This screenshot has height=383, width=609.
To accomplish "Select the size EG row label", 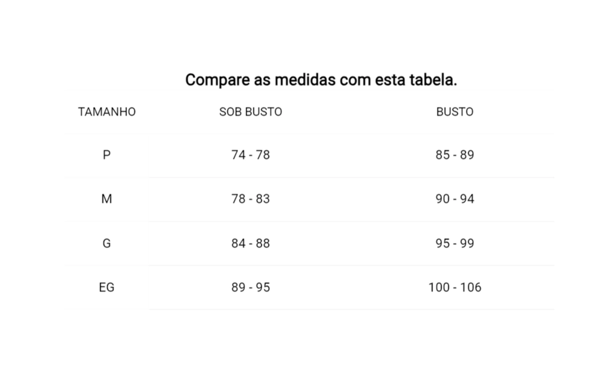I will tap(107, 287).
